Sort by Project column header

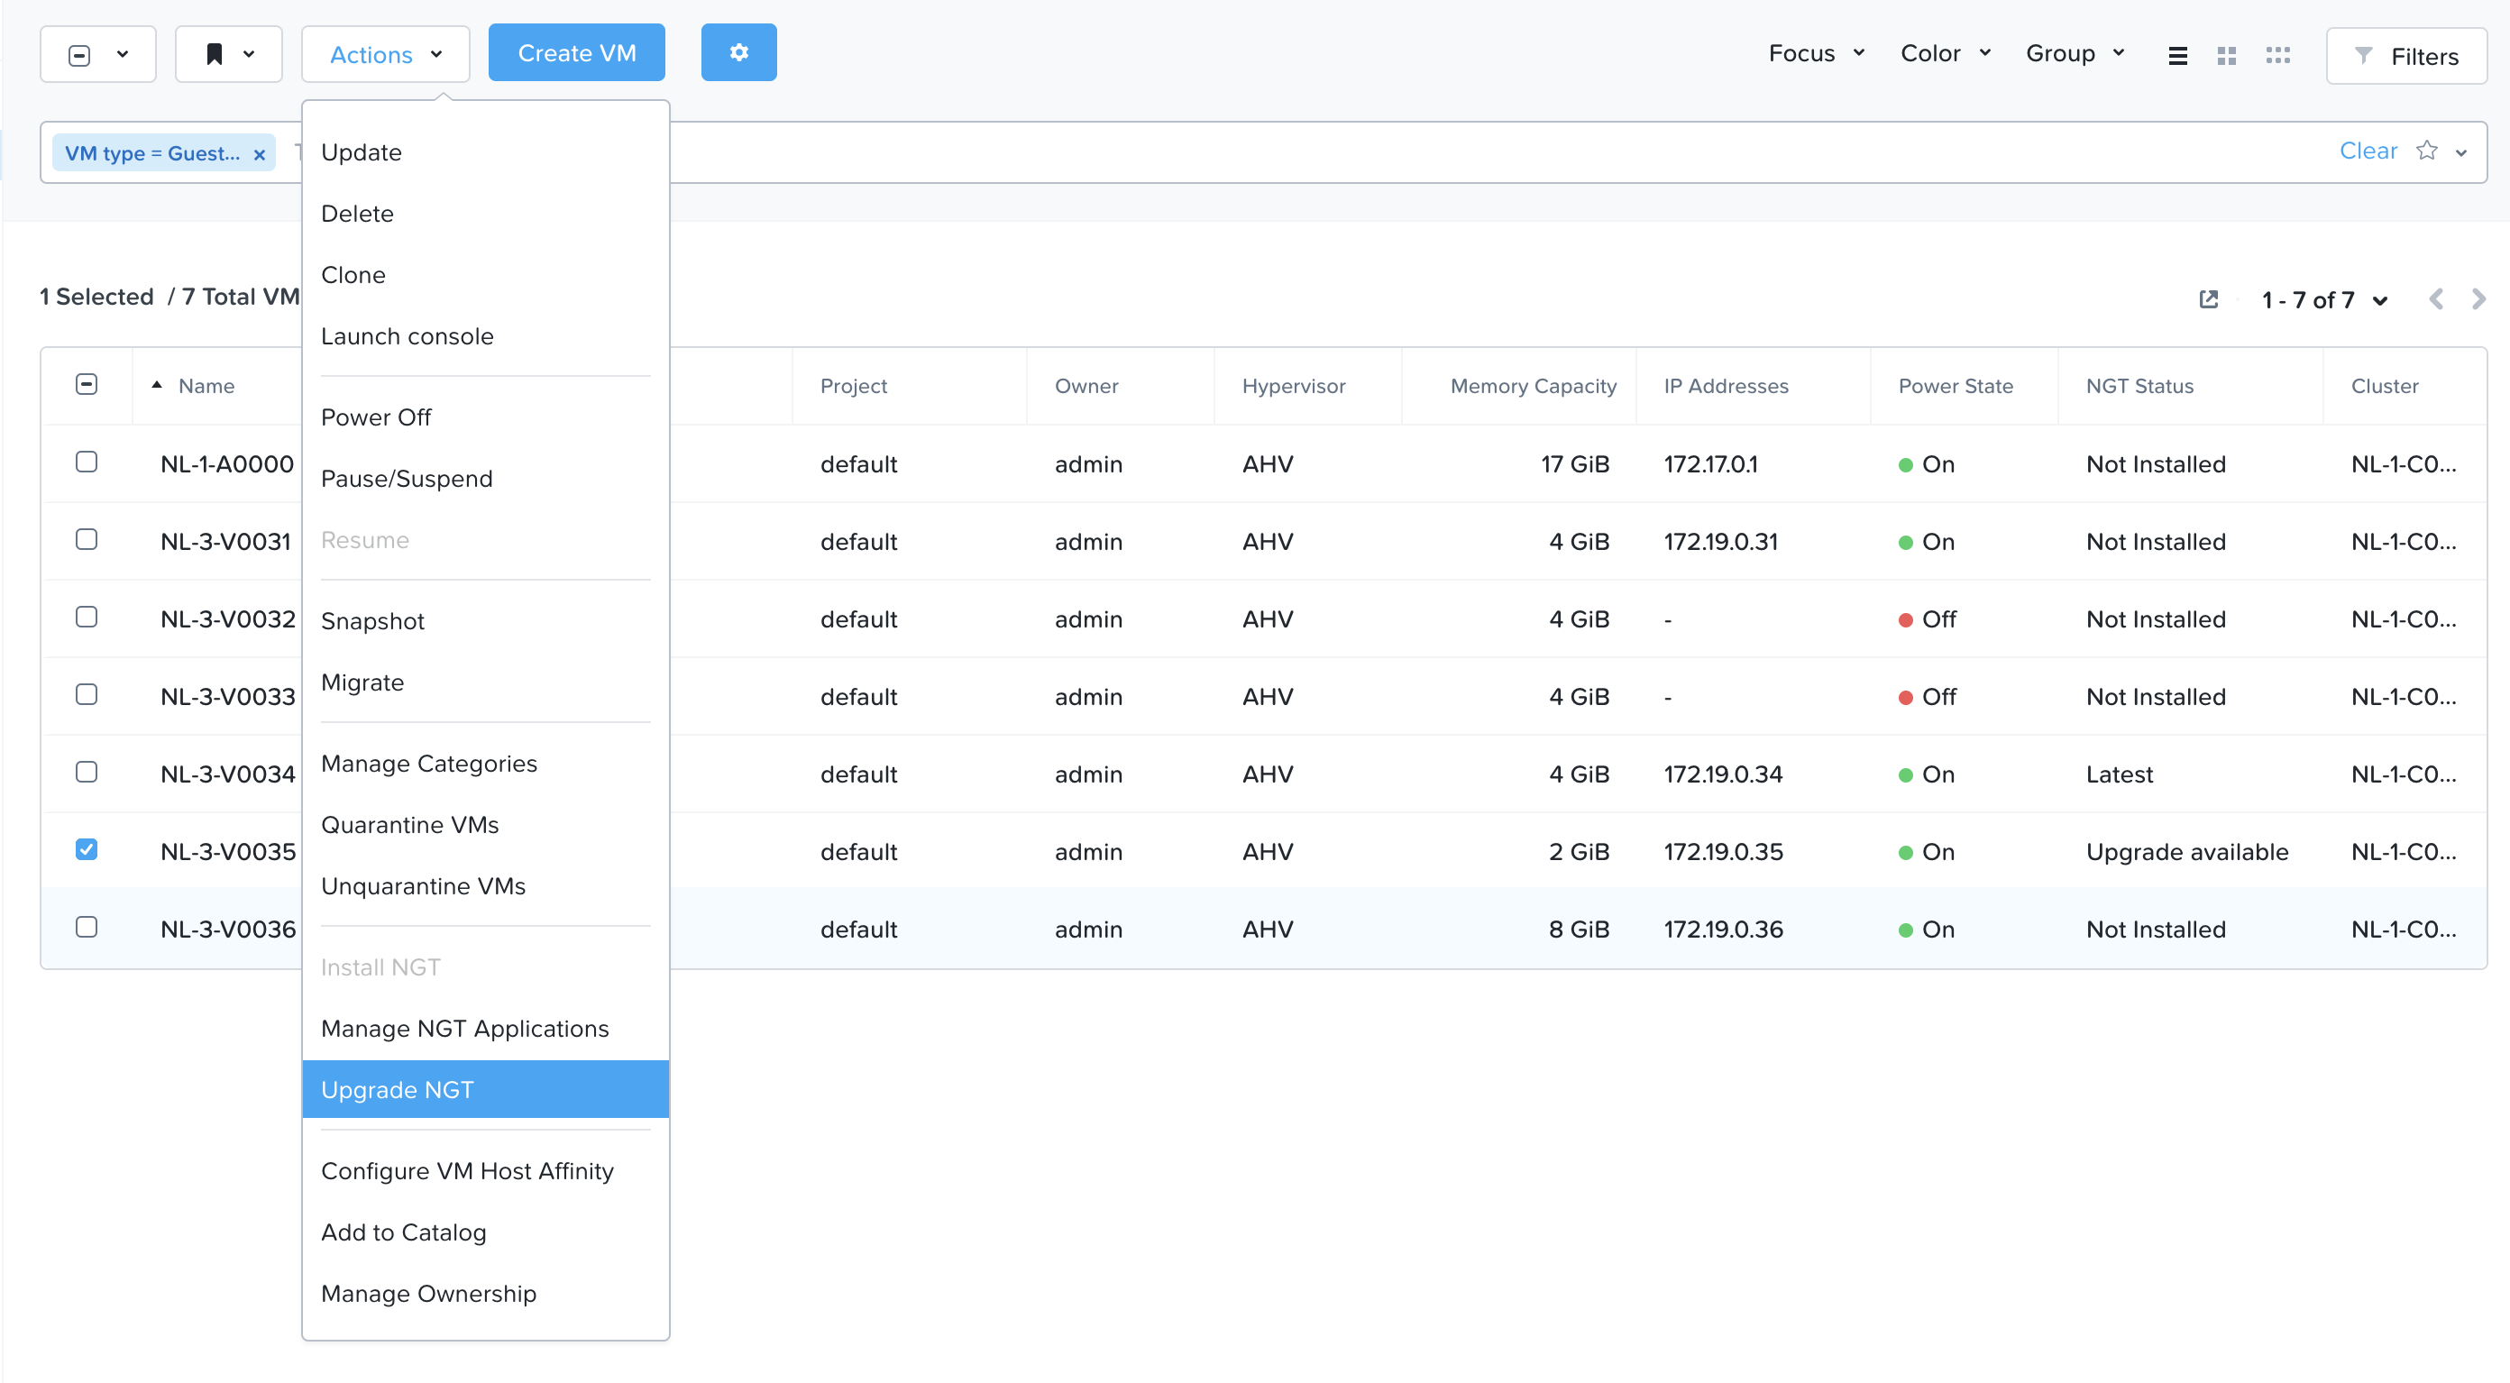pyautogui.click(x=854, y=386)
